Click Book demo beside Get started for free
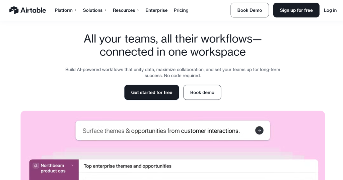This screenshot has height=180, width=343. pyautogui.click(x=202, y=92)
